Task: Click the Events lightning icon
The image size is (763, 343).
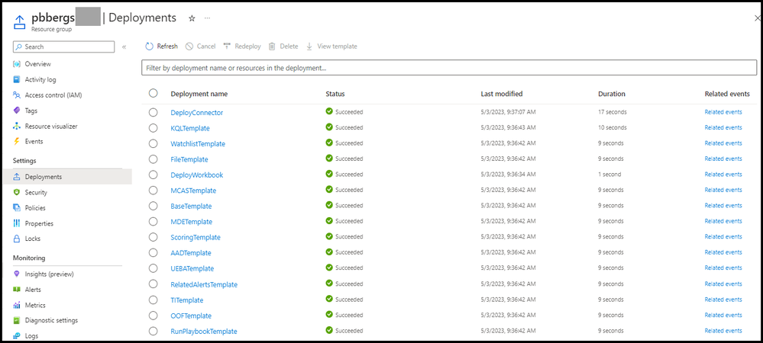Action: pos(17,141)
